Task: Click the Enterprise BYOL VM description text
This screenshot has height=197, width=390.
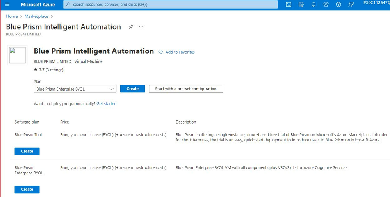Action: pyautogui.click(x=262, y=168)
